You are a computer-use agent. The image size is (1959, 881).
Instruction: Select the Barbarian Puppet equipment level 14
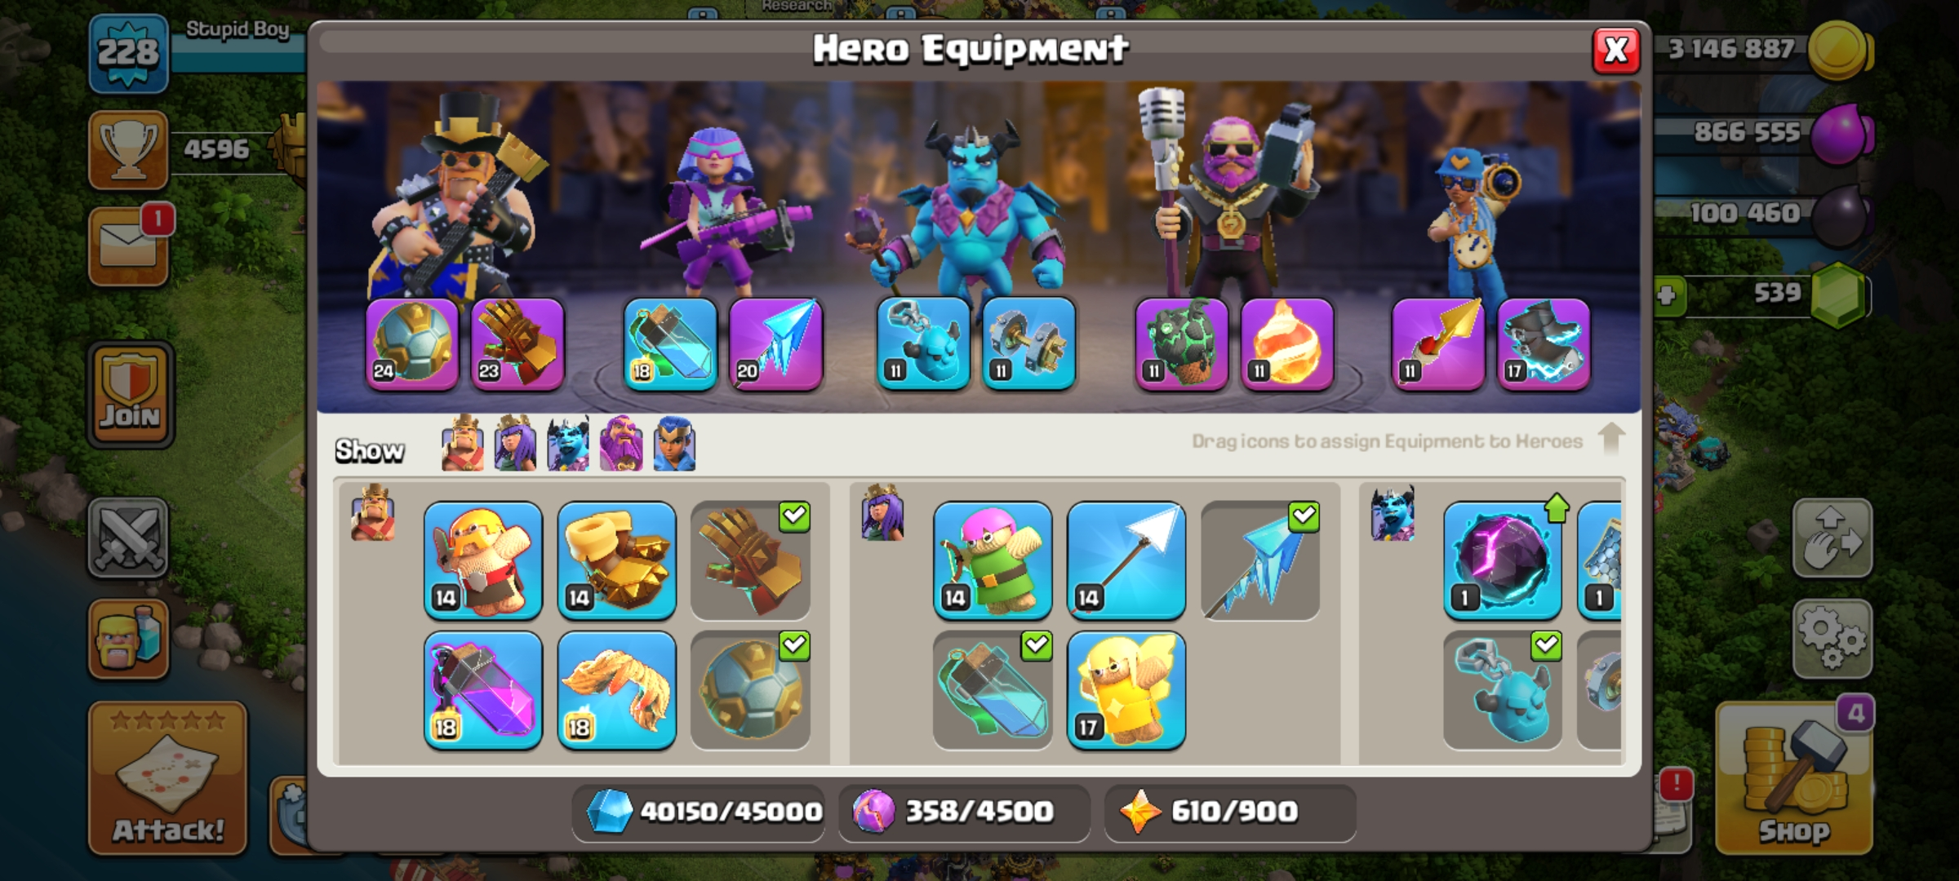click(x=483, y=560)
